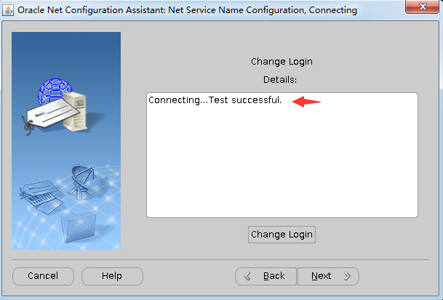Cancel the Net Configuration Assistant
This screenshot has height=300, width=443.
(x=43, y=276)
